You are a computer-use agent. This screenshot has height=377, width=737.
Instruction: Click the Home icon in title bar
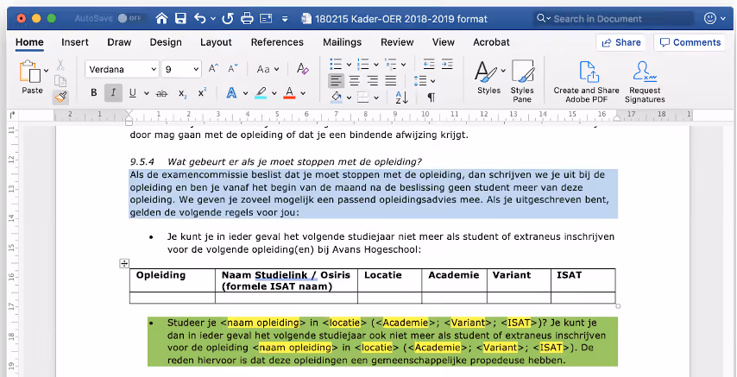(x=161, y=19)
